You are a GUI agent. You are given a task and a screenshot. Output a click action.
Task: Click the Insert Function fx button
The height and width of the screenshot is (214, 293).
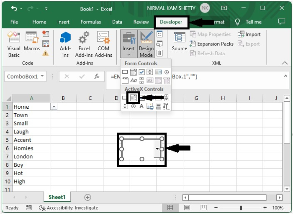97,76
